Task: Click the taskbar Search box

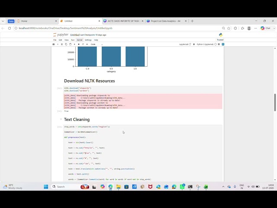Action: (x=71, y=187)
